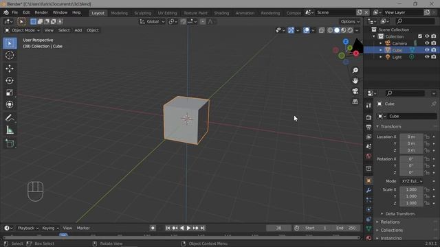Open the Object Mode dropdown
The width and height of the screenshot is (440, 247).
point(22,30)
